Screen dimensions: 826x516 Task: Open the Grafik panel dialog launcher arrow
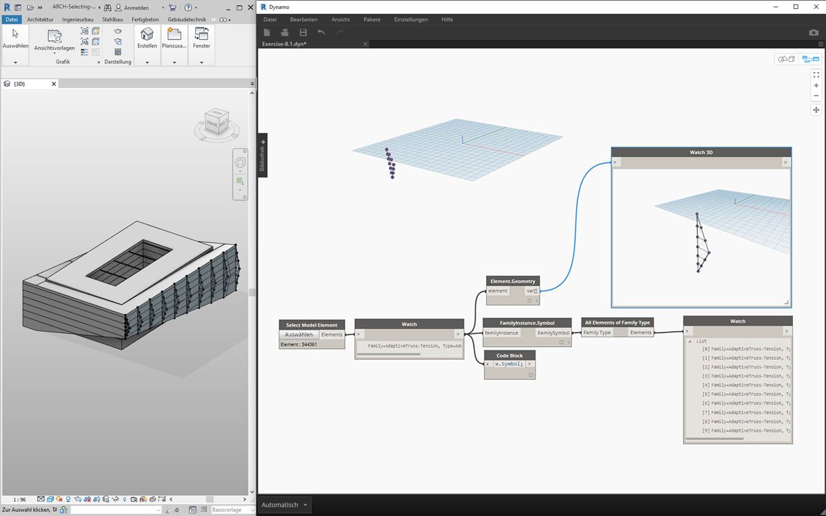pos(98,62)
